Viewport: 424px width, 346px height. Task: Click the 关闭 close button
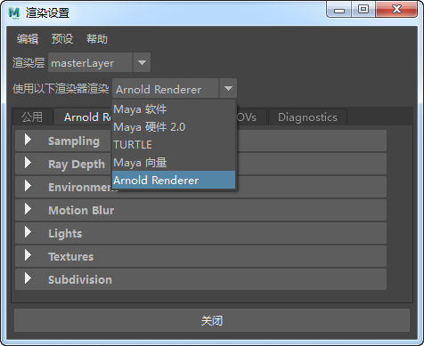click(212, 320)
